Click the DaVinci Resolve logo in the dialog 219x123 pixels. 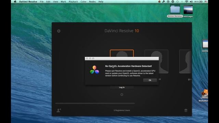(x=94, y=70)
